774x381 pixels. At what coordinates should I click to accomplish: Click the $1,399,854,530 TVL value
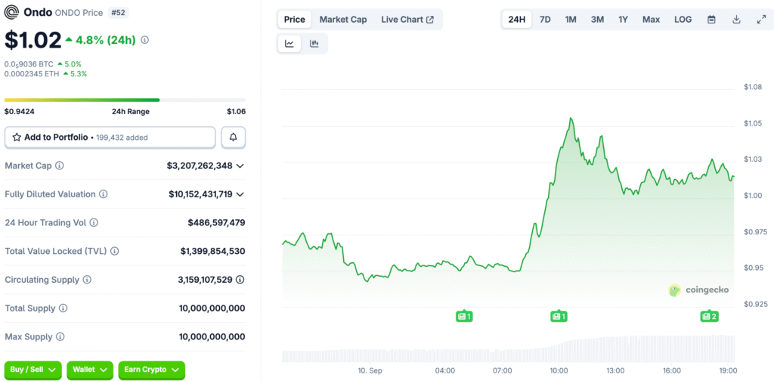coord(212,251)
